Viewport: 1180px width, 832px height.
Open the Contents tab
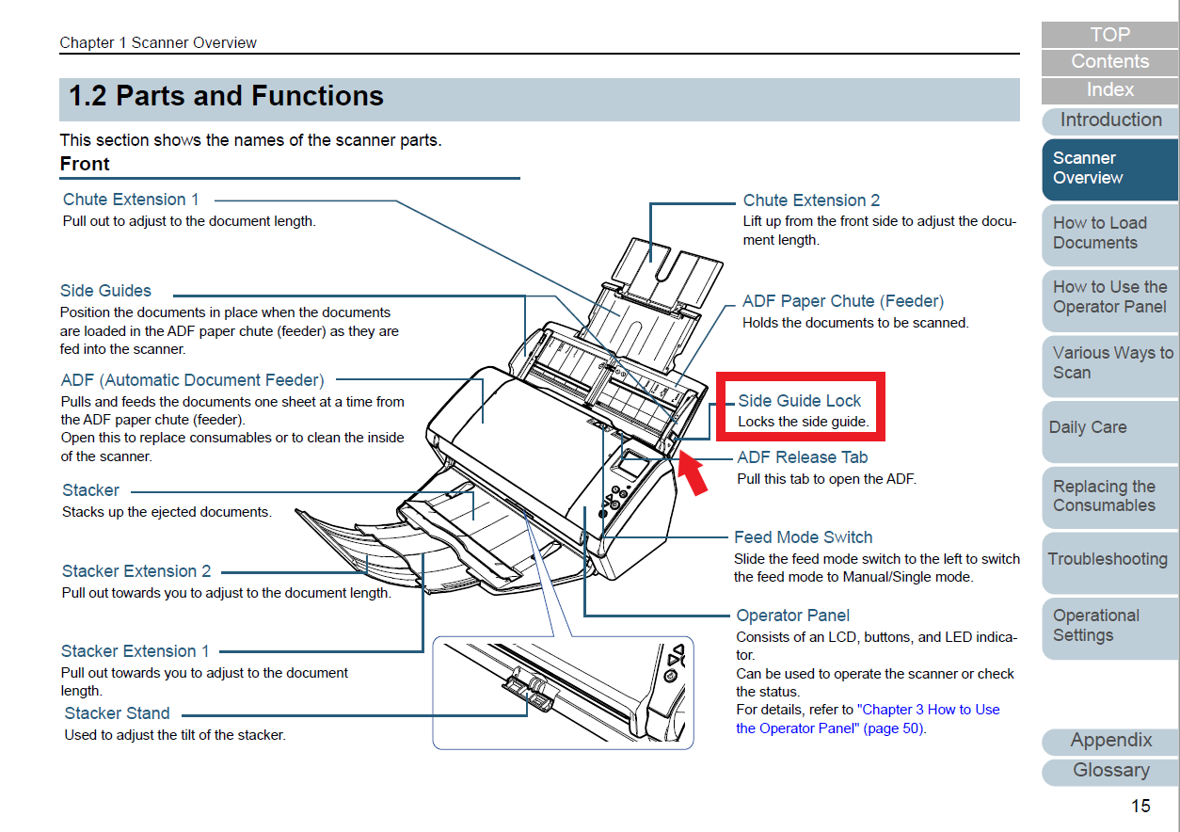[x=1109, y=62]
